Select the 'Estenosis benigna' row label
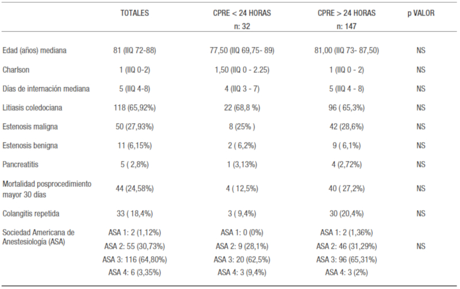 pos(30,146)
